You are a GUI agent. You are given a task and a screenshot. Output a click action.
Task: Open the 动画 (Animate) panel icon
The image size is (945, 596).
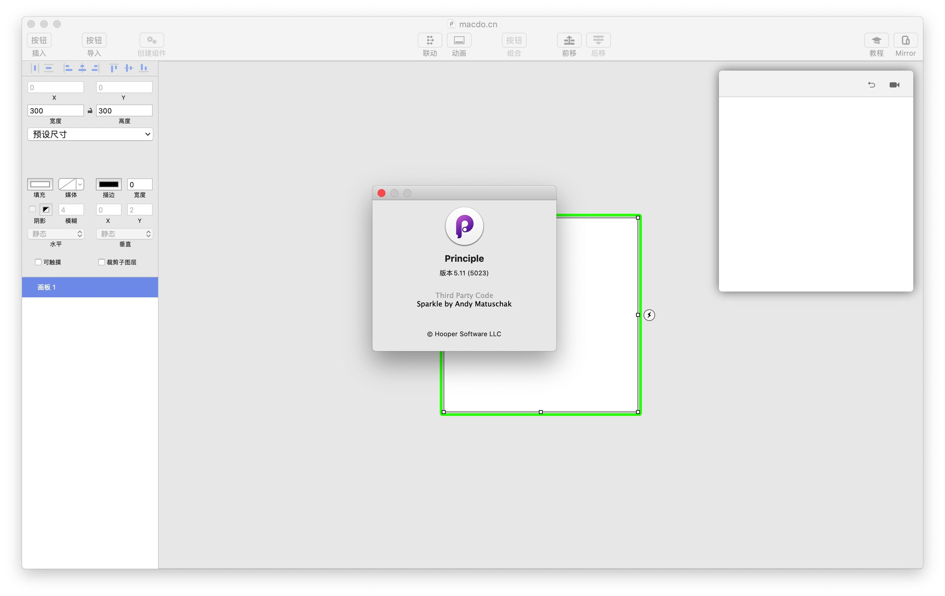[459, 40]
